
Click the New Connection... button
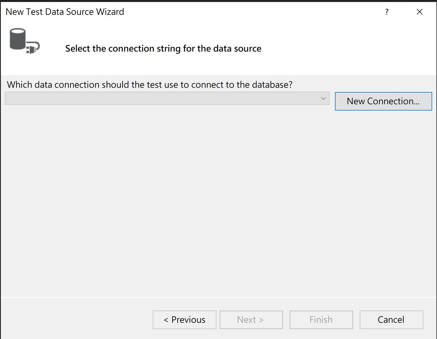click(x=383, y=101)
